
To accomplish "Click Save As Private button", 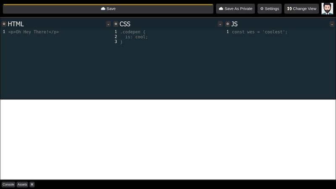I will point(235,9).
